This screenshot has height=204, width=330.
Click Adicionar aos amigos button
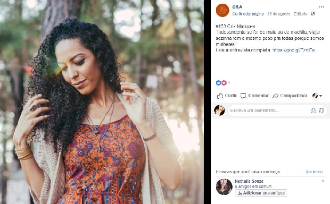click(261, 193)
